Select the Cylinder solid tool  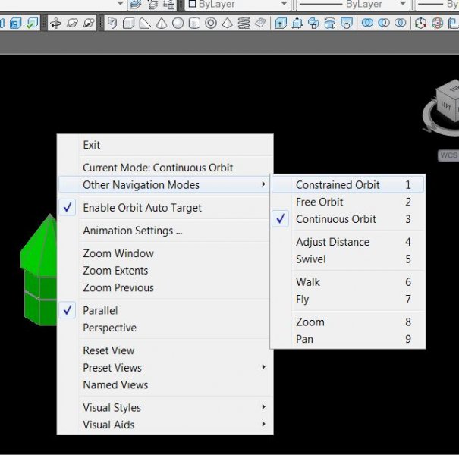[x=194, y=23]
